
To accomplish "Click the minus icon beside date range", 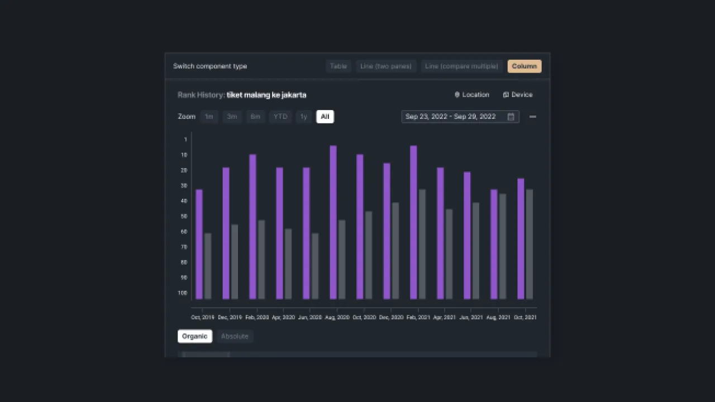I will [x=532, y=117].
